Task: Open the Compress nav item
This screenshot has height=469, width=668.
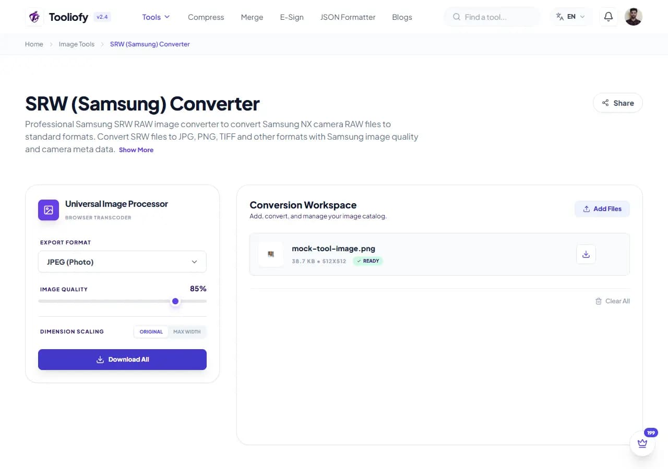Action: (x=206, y=17)
